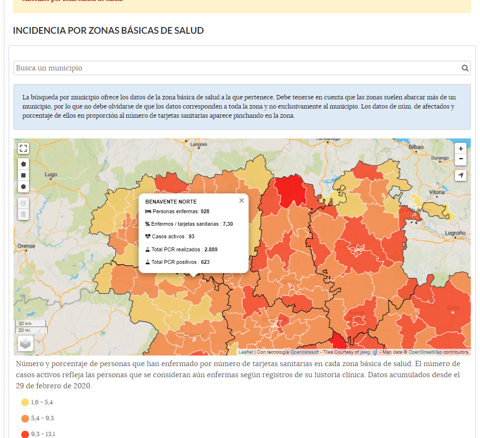The height and width of the screenshot is (438, 480).
Task: Click the Lugo city label on map
Action: 51,174
